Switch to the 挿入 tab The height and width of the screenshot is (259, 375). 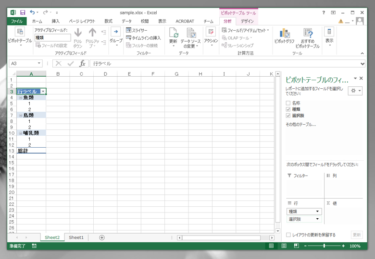(55, 21)
